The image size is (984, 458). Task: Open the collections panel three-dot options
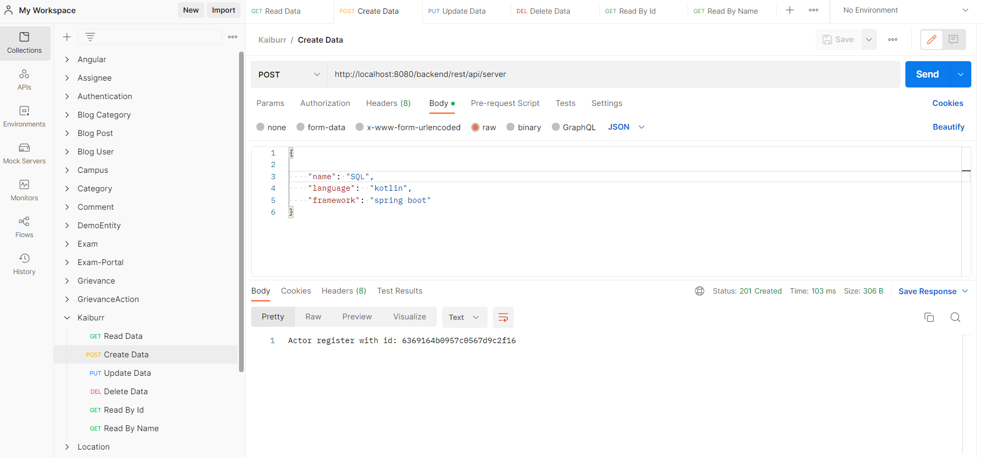[233, 37]
